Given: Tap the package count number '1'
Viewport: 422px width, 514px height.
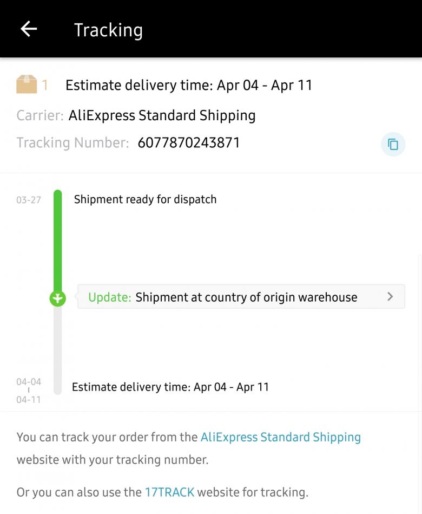Looking at the screenshot, I should [45, 85].
